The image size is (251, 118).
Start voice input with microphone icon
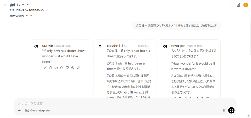(x=224, y=111)
